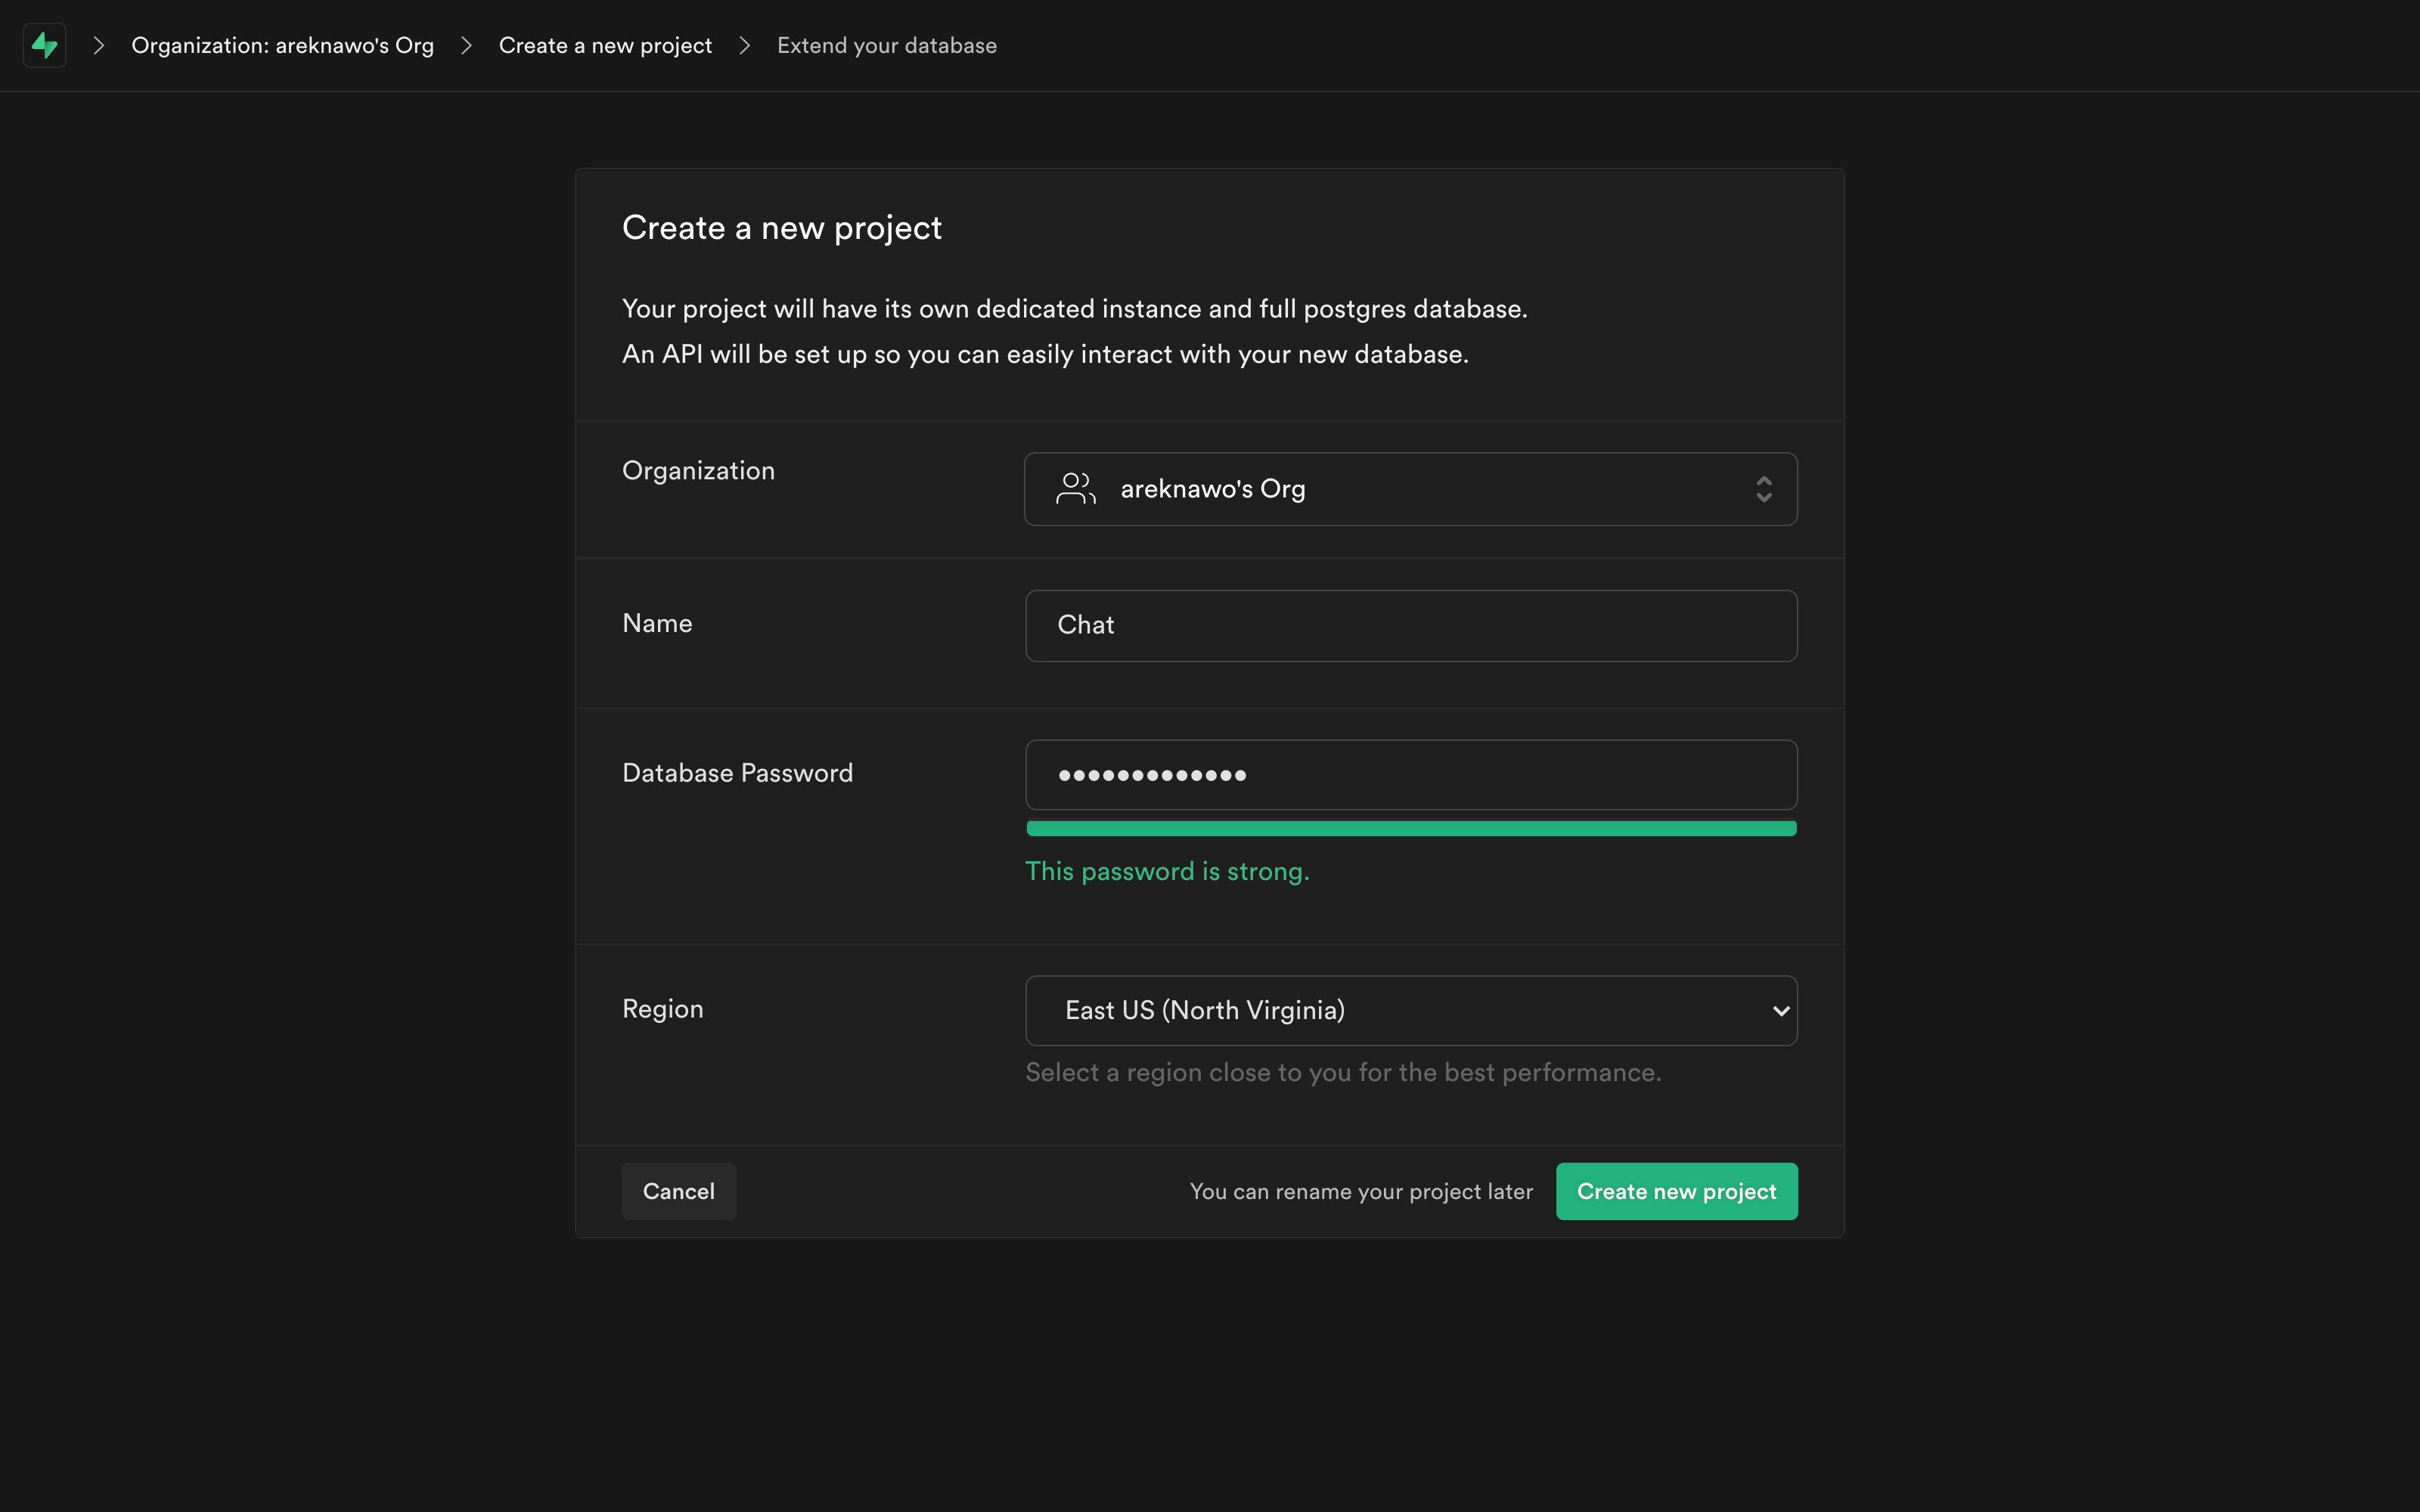Image resolution: width=2420 pixels, height=1512 pixels.
Task: Click the green password strength bar
Action: click(x=1410, y=828)
